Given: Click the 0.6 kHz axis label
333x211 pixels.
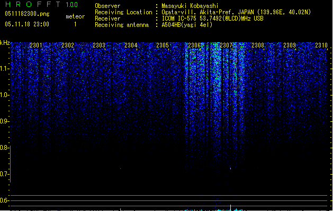Looking at the screenshot, I should pos(4,200).
